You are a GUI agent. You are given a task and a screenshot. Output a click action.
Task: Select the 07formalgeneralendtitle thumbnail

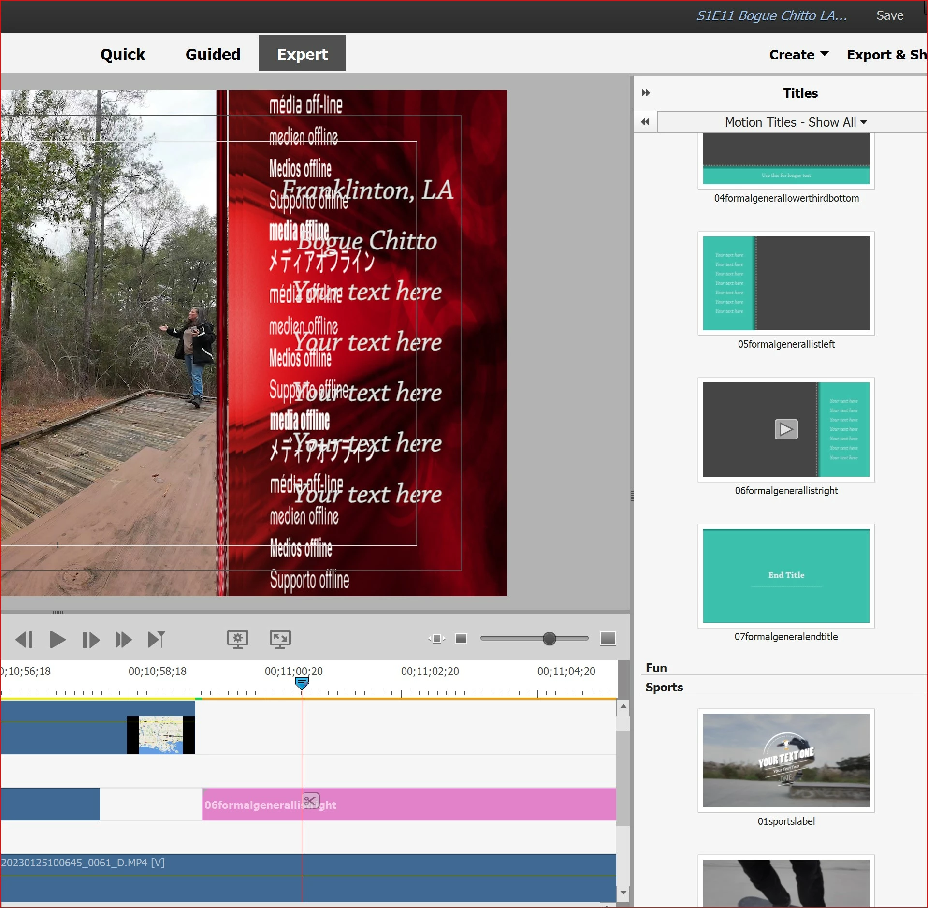[x=786, y=575]
